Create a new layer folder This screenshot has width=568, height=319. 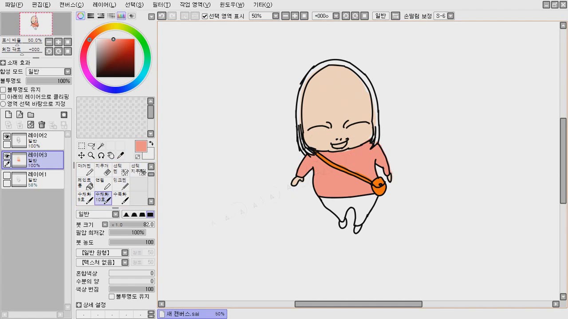tap(31, 115)
